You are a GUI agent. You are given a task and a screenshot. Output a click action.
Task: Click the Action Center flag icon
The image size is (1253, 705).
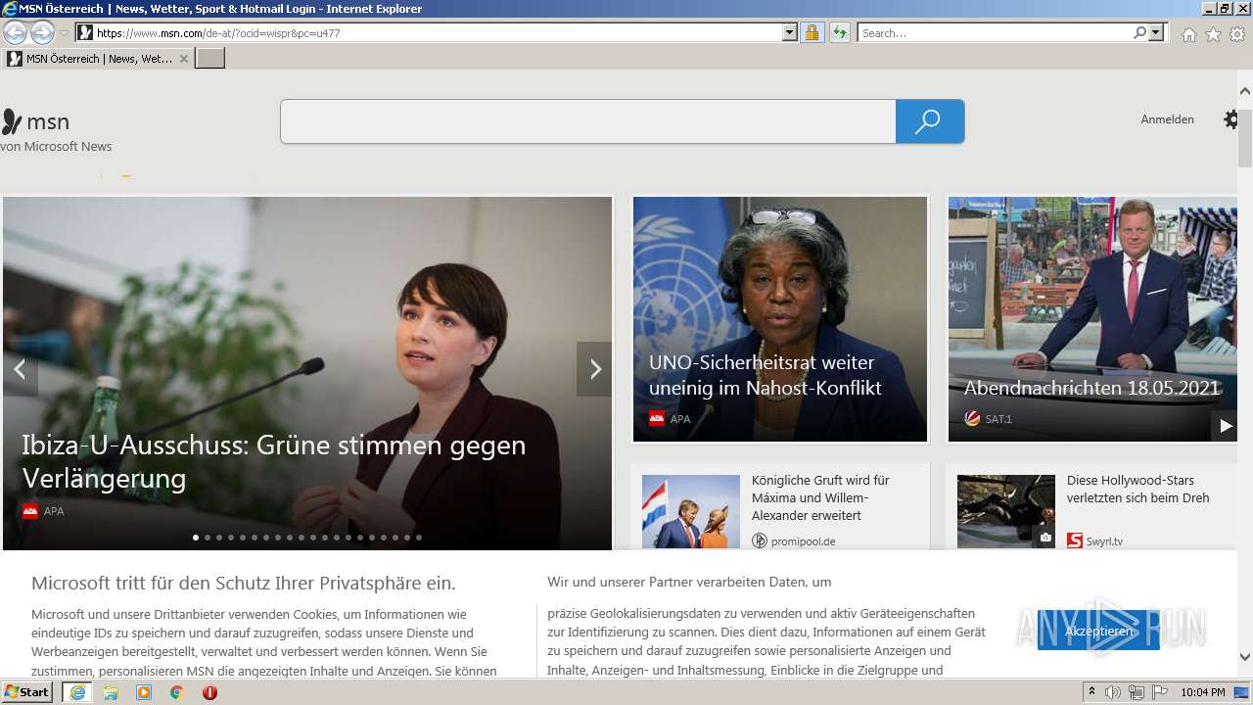pos(1160,692)
